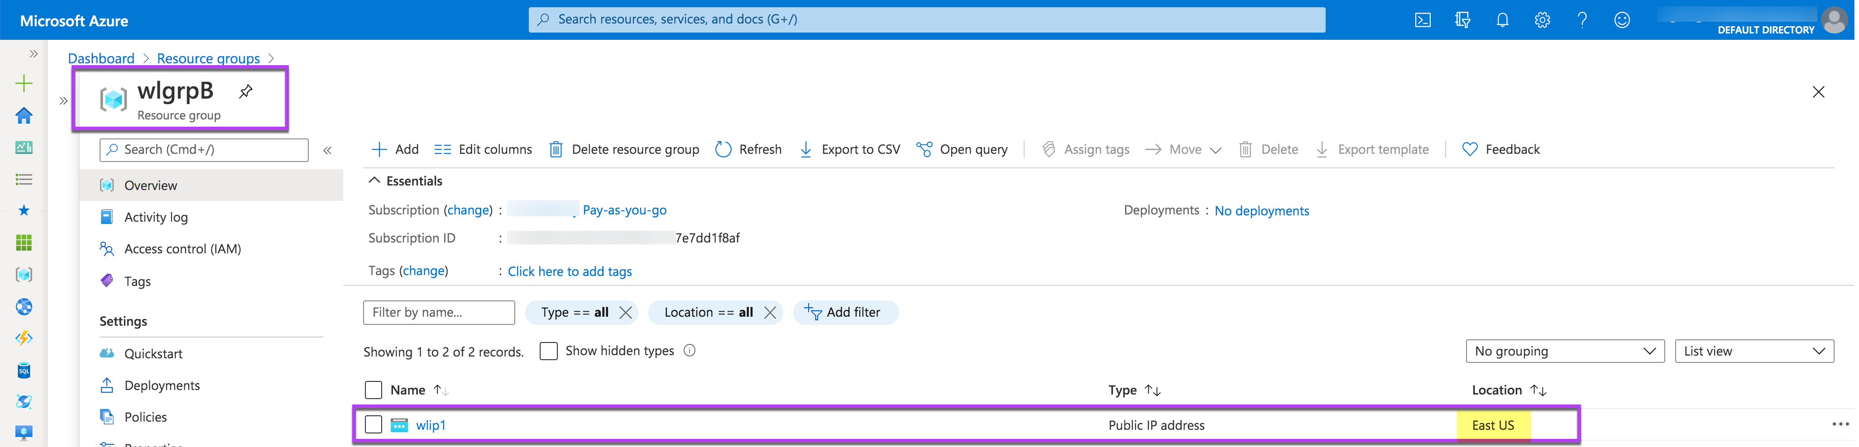1859x447 pixels.
Task: Open Azure Cosmos DB icon in sidebar
Action: click(x=24, y=402)
